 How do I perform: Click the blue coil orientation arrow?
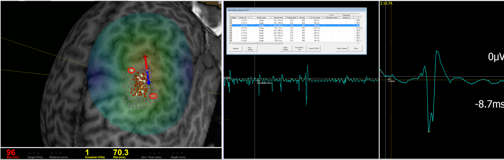[x=148, y=78]
